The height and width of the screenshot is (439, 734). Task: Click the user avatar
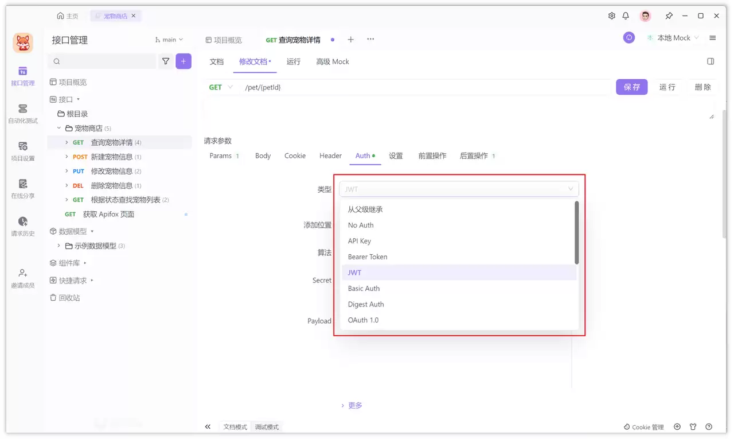click(x=646, y=16)
